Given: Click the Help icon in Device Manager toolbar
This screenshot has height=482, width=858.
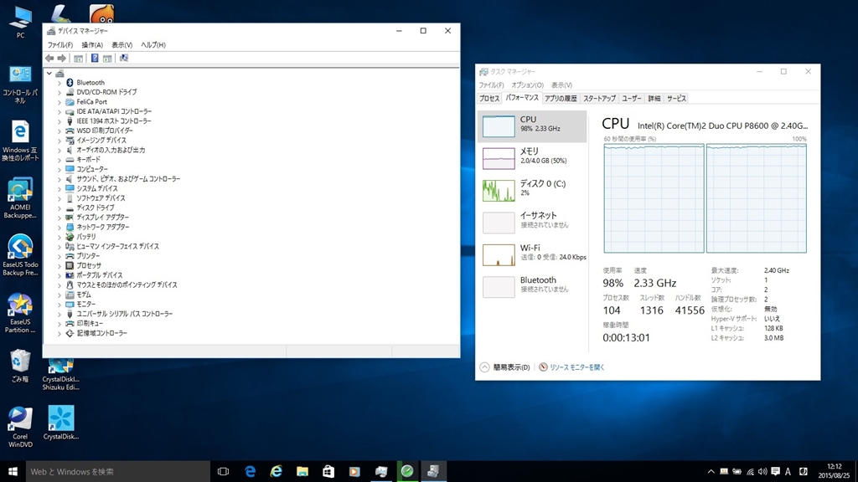Looking at the screenshot, I should [x=95, y=59].
